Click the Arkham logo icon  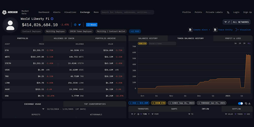[4, 12]
